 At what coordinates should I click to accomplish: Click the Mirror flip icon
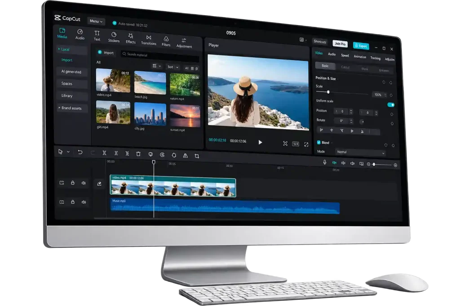(186, 155)
